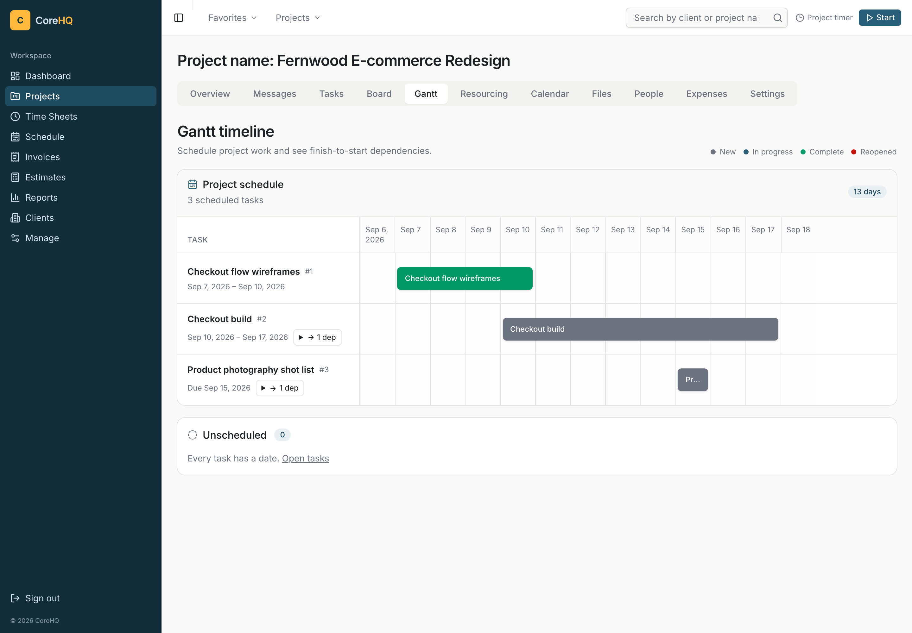Open Manage from the sidebar
Viewport: 912px width, 633px height.
click(80, 238)
